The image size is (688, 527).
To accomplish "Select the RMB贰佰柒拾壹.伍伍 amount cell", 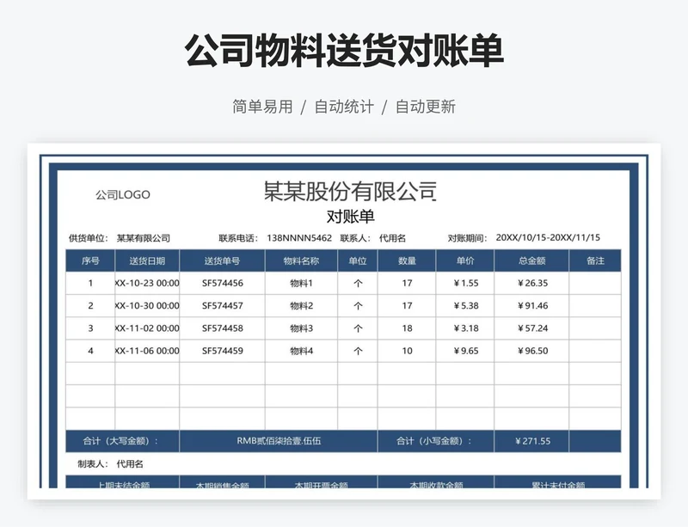I will pos(279,441).
